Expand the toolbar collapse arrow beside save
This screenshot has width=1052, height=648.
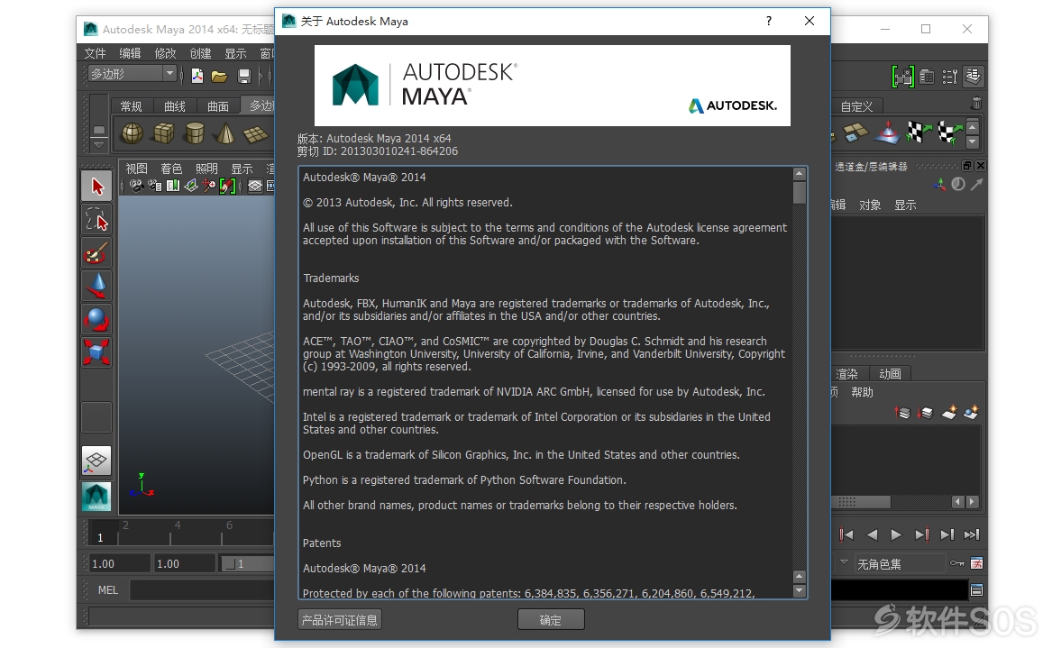pyautogui.click(x=261, y=77)
